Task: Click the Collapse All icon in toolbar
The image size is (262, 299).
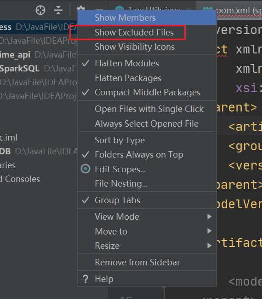Action: [58, 10]
